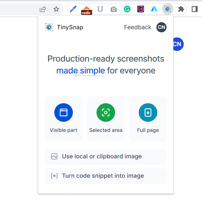Open the Extensions puzzle piece menu
202x207 pixels.
(181, 9)
